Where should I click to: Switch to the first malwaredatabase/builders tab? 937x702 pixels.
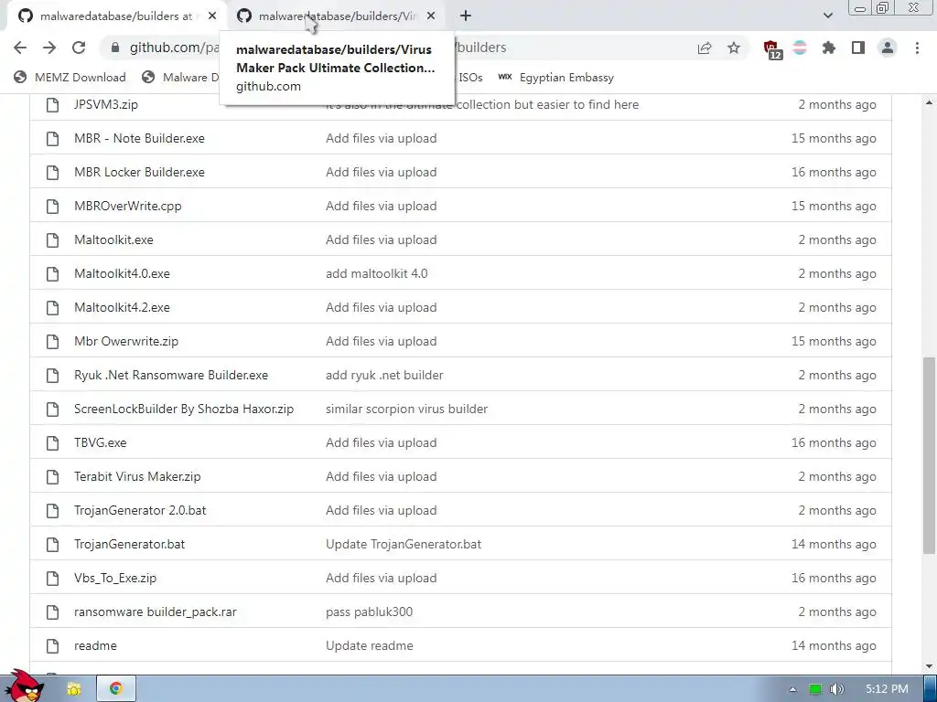114,16
